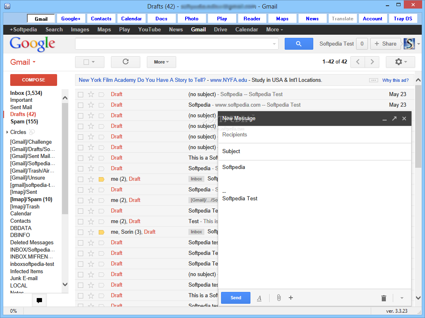Screen dimensions: 425x318
Task: Attach files with the paperclip icon
Action: [x=279, y=298]
